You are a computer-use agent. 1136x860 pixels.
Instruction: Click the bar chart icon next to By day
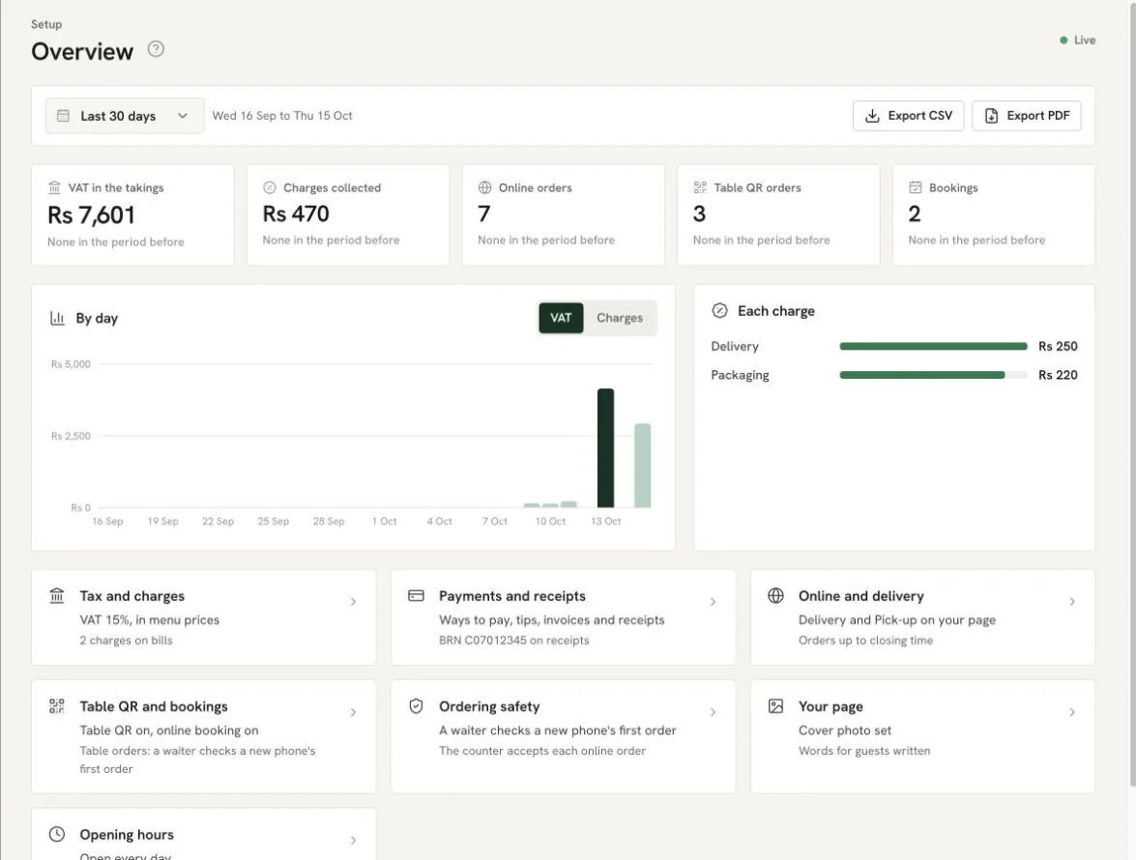57,318
